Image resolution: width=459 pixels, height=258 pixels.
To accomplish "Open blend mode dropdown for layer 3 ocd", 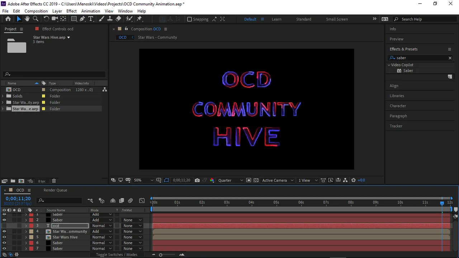I will (102, 226).
